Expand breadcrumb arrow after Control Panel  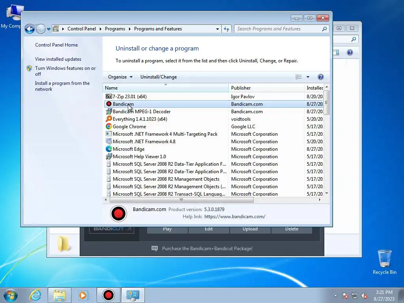[101, 29]
